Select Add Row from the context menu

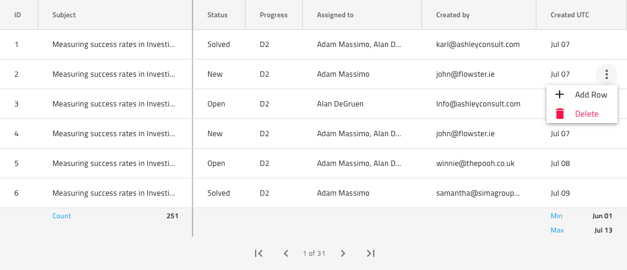point(591,95)
